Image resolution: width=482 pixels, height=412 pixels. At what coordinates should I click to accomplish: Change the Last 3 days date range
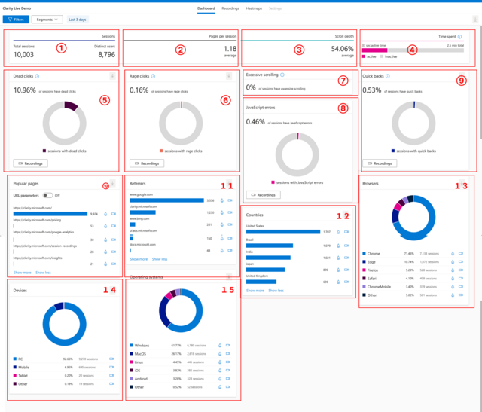pyautogui.click(x=78, y=20)
